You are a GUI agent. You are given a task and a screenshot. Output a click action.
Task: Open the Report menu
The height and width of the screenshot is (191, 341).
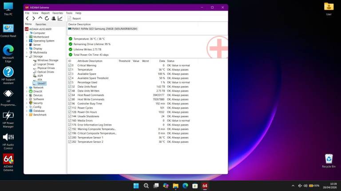tap(45, 13)
